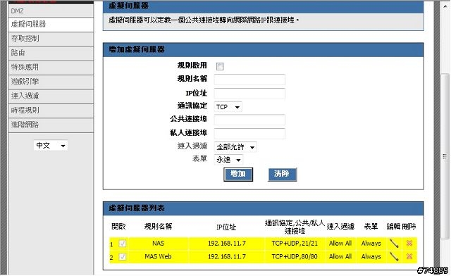The height and width of the screenshot is (276, 451).
Task: Edit the MAS Web rule pencil icon
Action: click(x=394, y=256)
